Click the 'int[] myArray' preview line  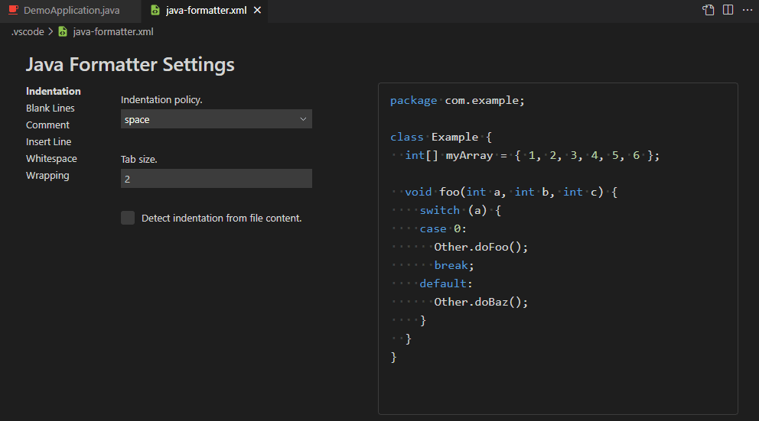coord(532,156)
